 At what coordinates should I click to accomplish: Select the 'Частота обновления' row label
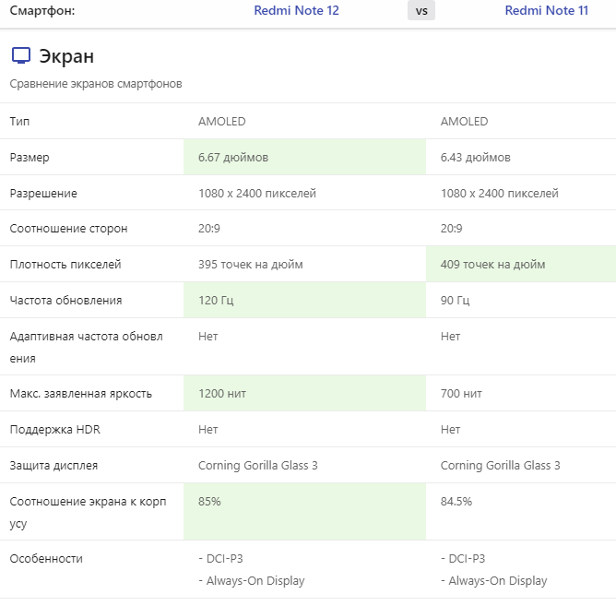click(x=65, y=301)
